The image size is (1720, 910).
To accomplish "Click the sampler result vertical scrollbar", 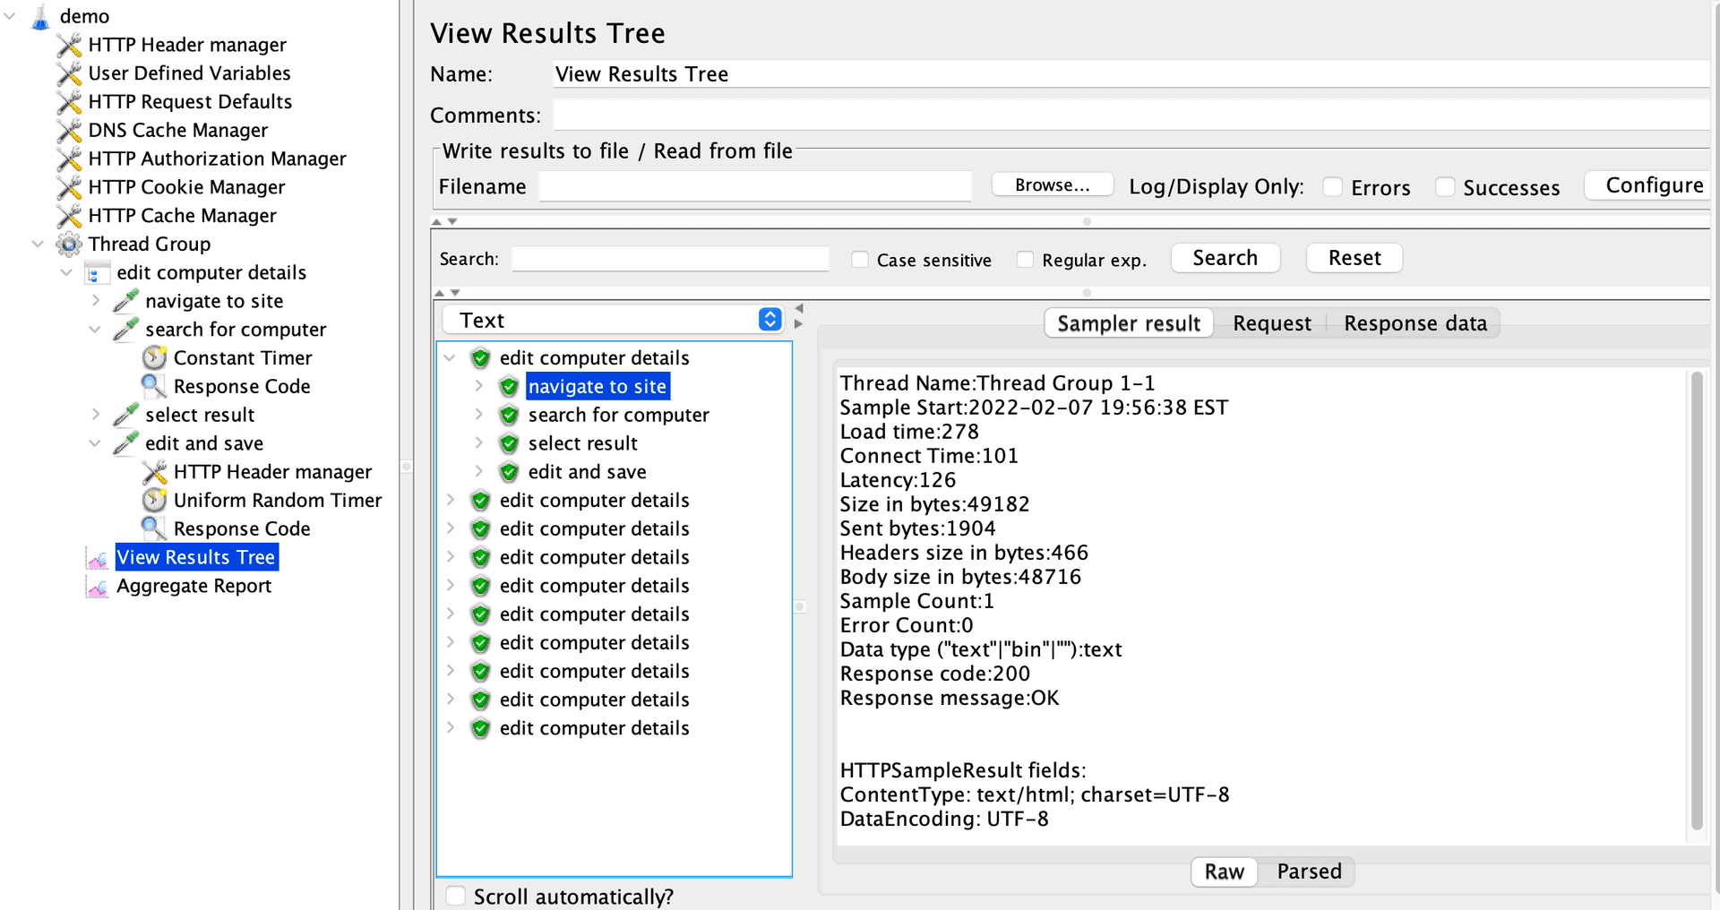I will (x=1697, y=600).
